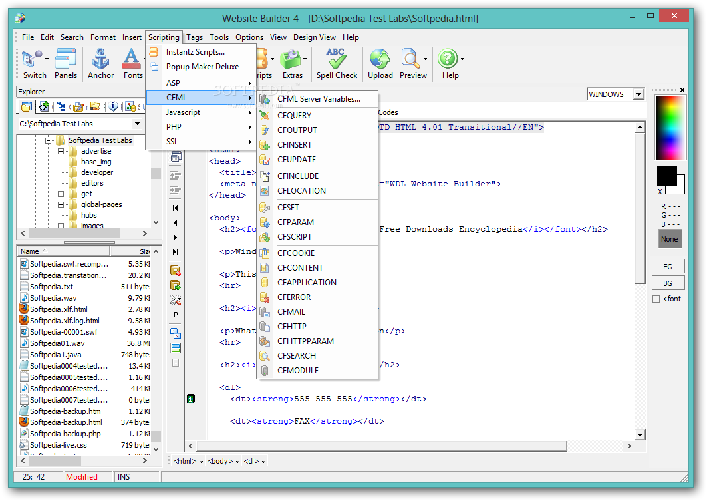Open the File menu
707x501 pixels.
(x=28, y=37)
